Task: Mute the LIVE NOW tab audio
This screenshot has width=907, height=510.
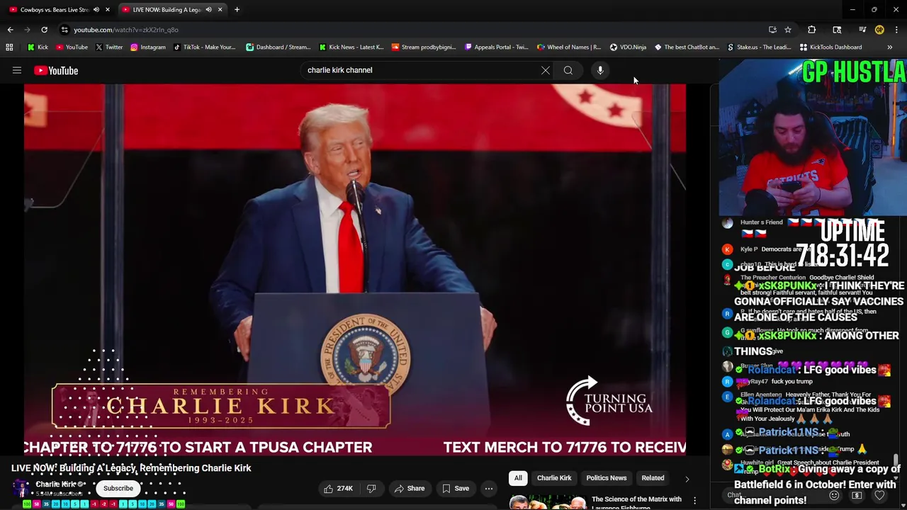Action: [208, 9]
